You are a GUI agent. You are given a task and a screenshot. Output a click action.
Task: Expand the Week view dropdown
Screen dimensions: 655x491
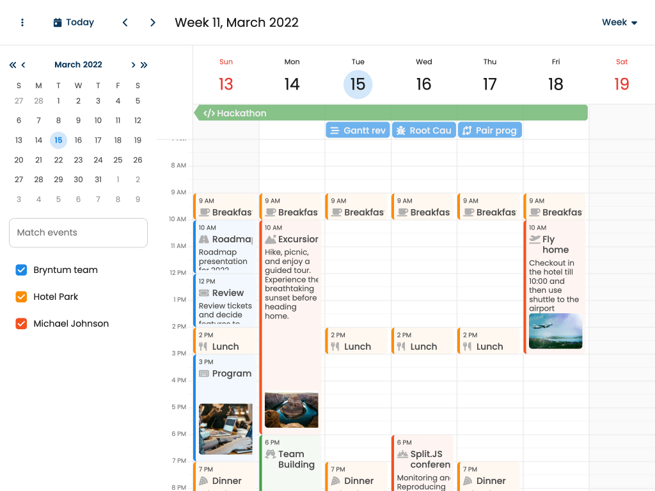click(x=619, y=22)
